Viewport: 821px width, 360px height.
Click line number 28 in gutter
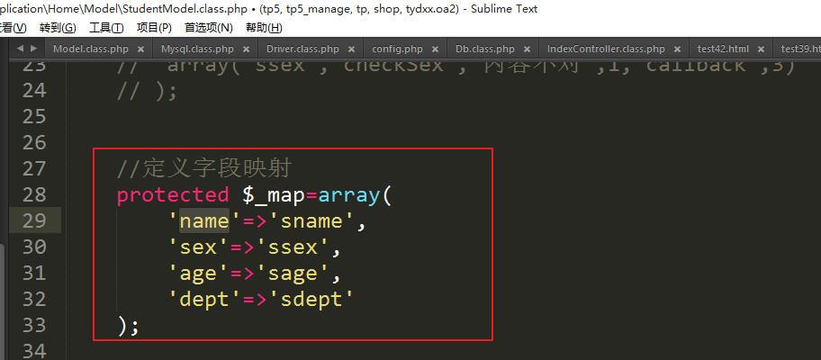pos(34,195)
